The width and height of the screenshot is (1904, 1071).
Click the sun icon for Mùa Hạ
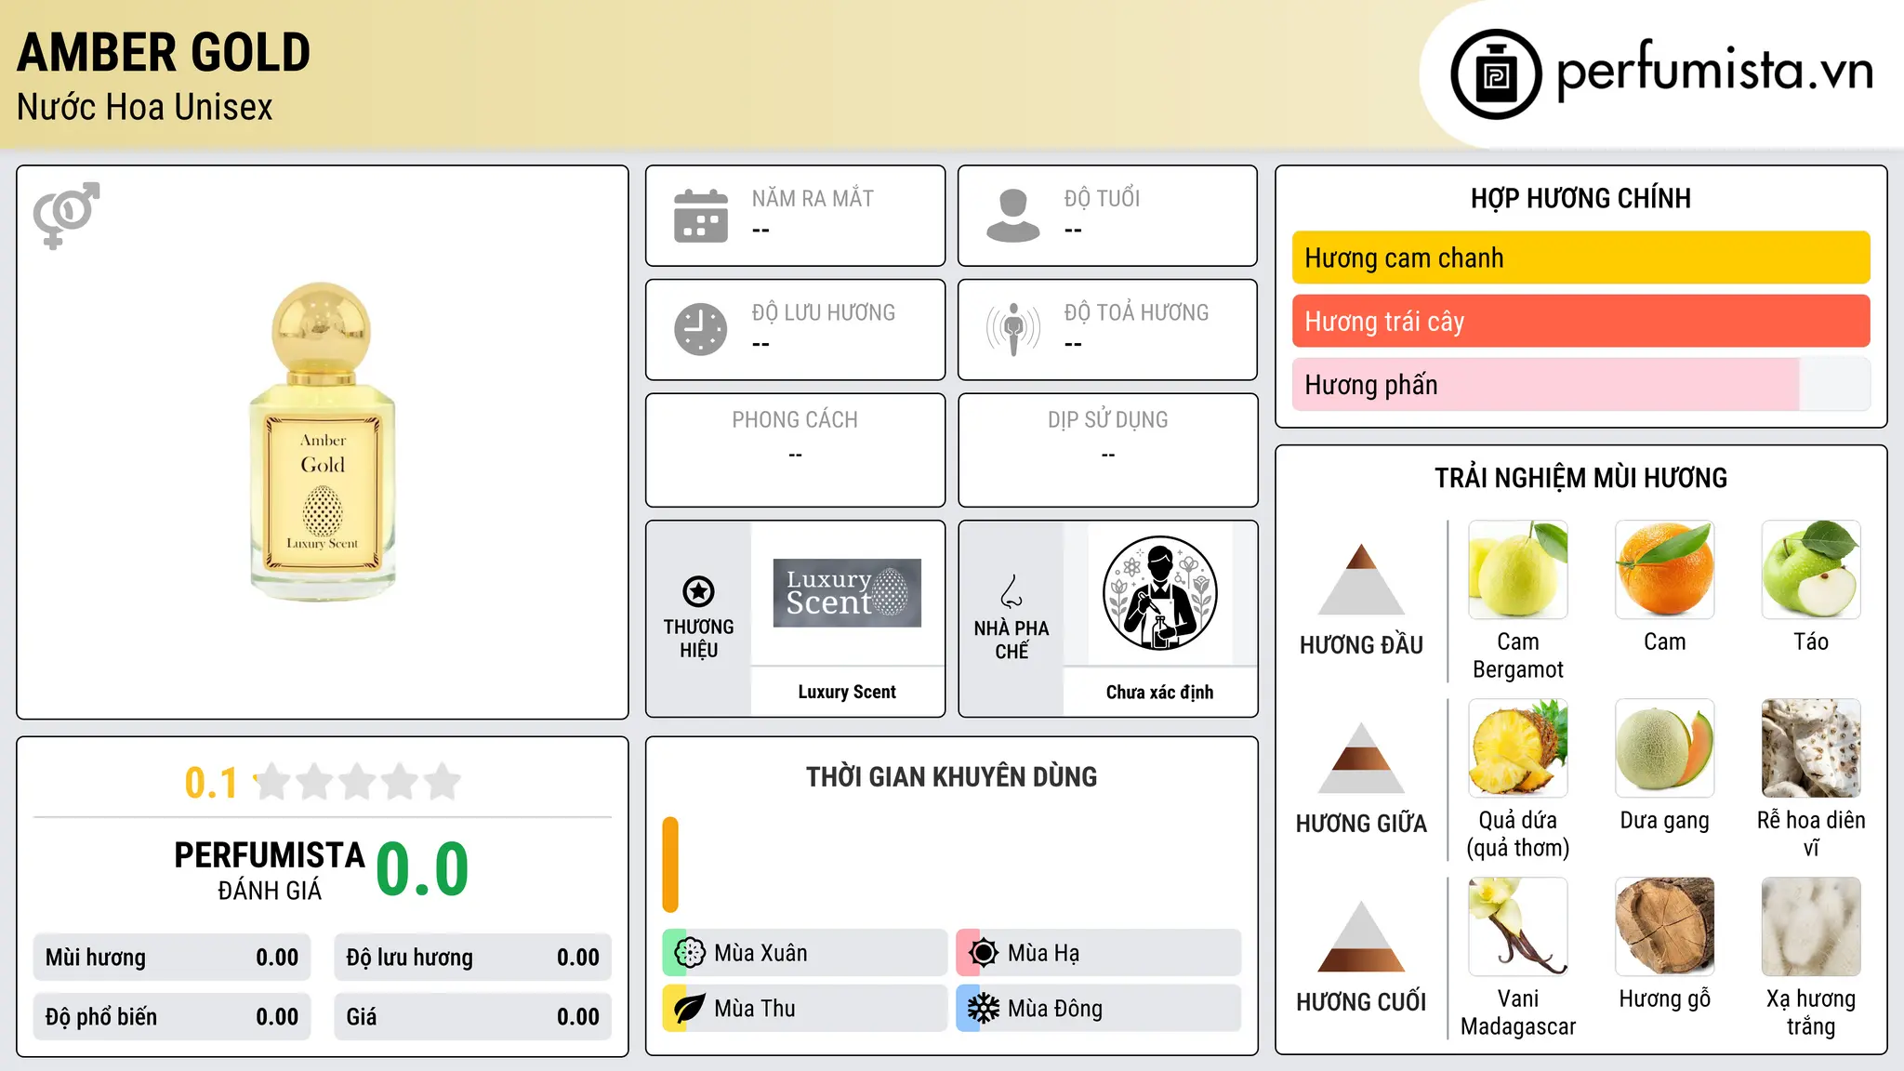click(984, 953)
